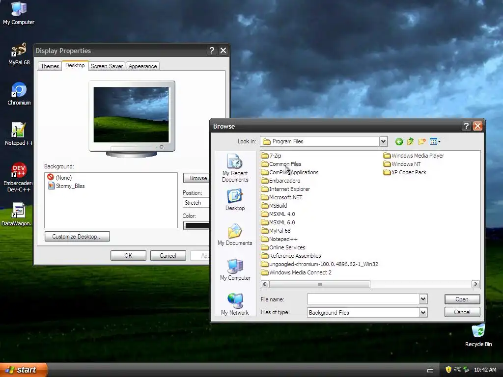Jump to My Recent Documents place

click(x=235, y=168)
